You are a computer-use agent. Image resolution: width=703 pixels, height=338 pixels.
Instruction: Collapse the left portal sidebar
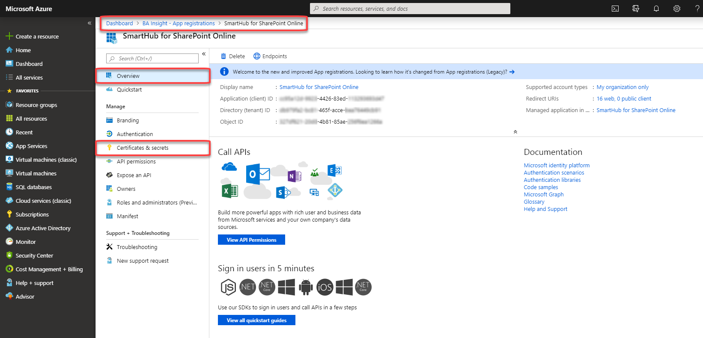(89, 23)
